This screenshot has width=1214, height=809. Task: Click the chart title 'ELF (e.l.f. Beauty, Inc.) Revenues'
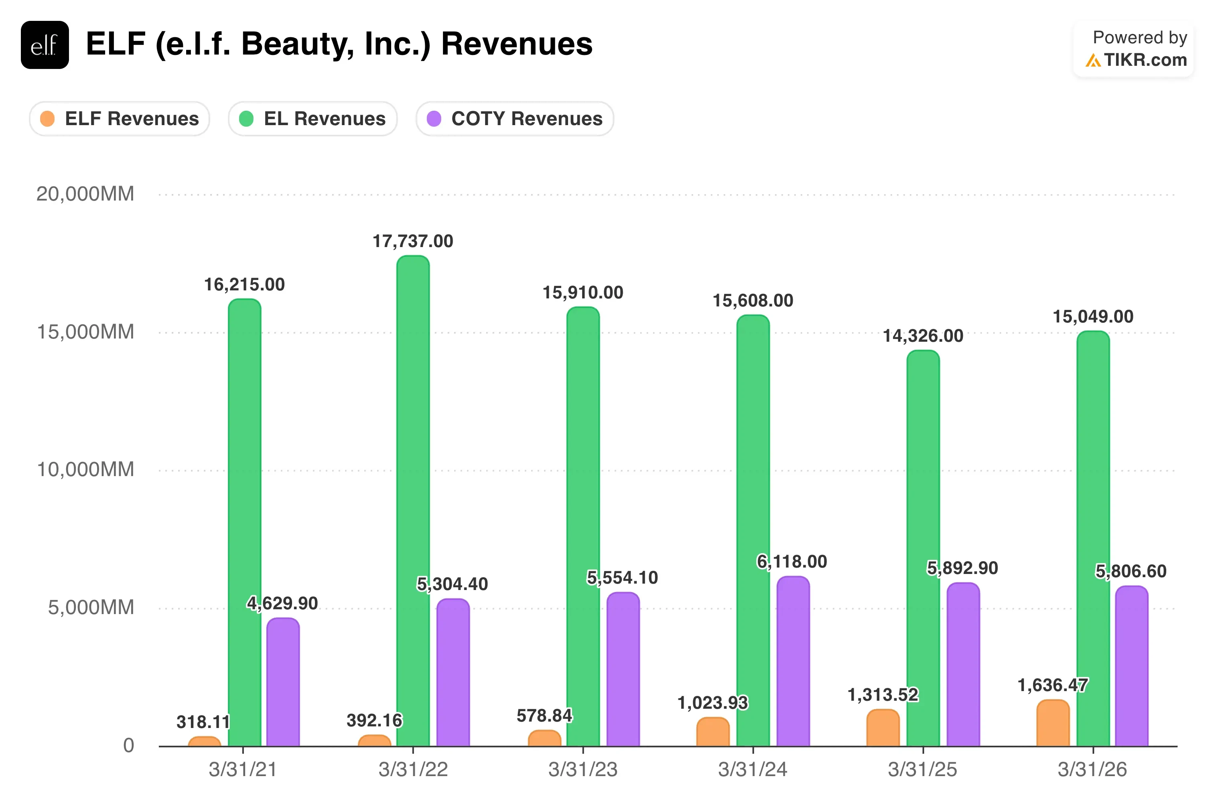(339, 45)
